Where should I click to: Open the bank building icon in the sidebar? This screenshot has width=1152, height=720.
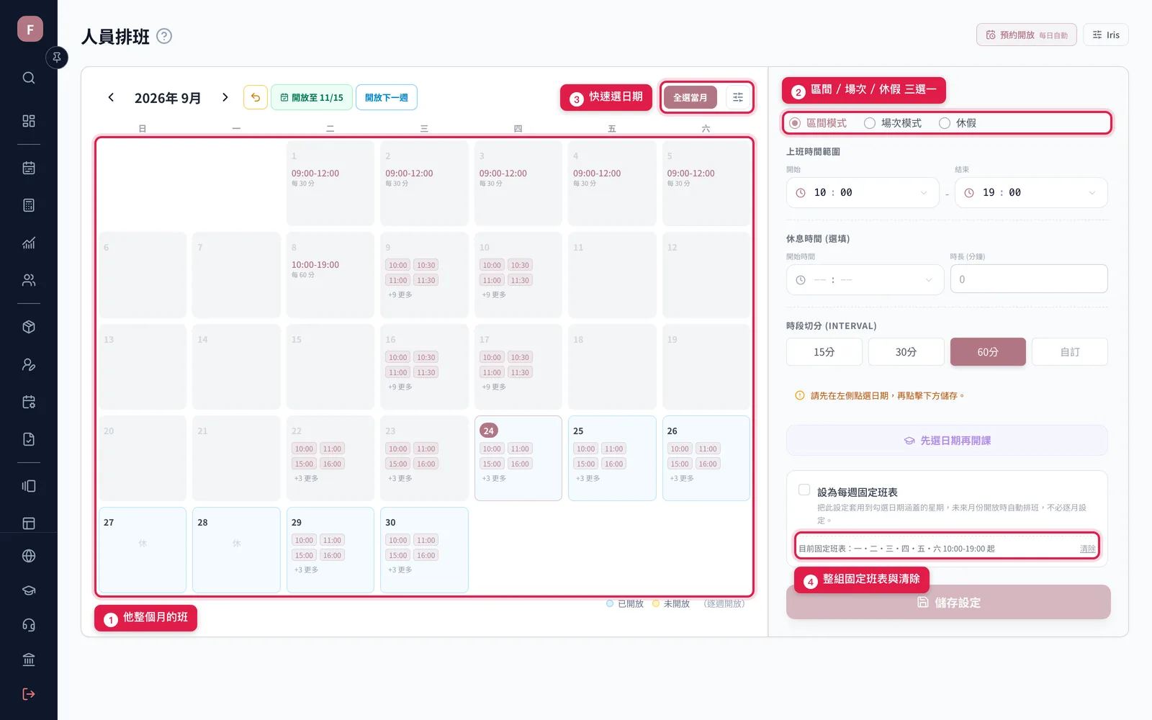29,660
